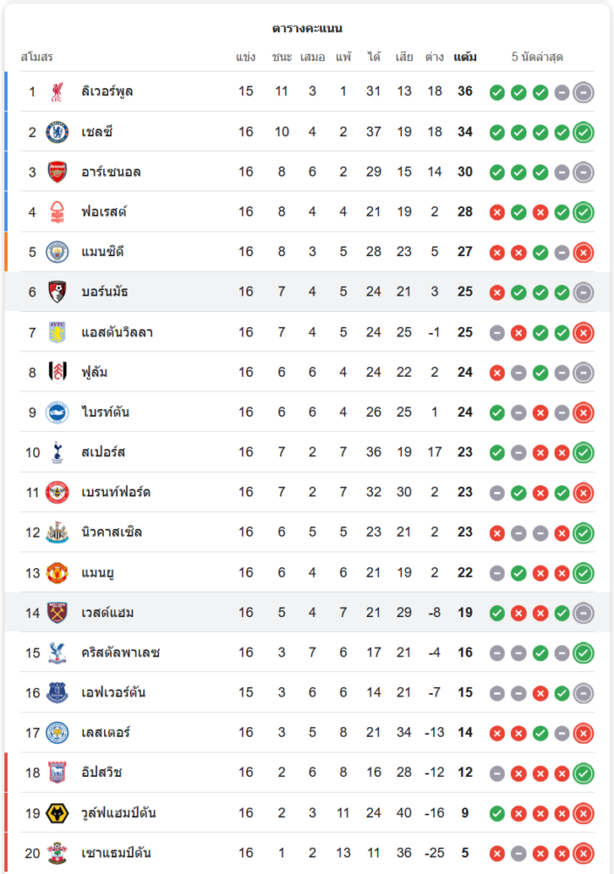Click Chelsea's most recent win result circle
This screenshot has width=614, height=874.
[583, 133]
